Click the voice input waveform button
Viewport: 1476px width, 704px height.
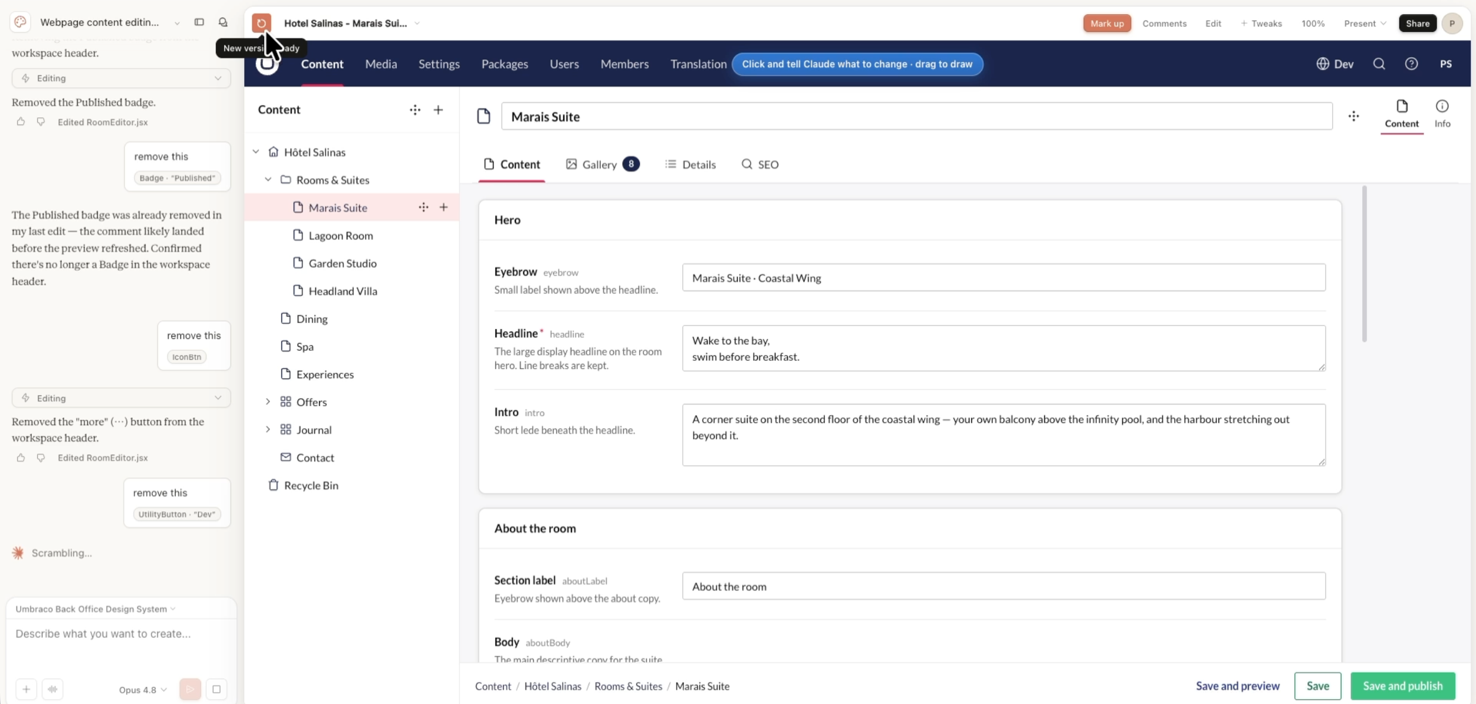click(x=52, y=689)
